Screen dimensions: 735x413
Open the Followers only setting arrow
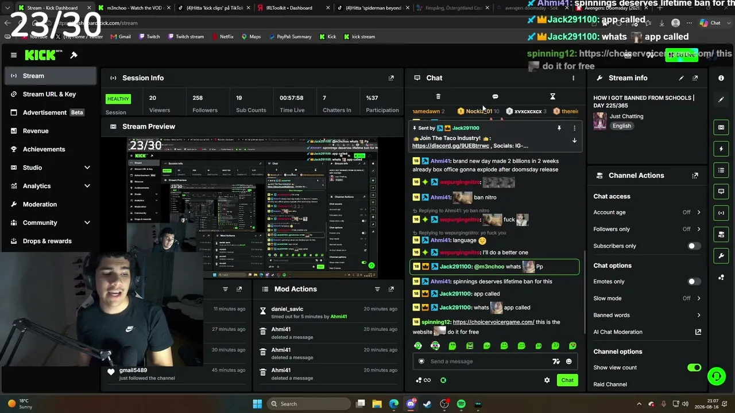tap(699, 229)
